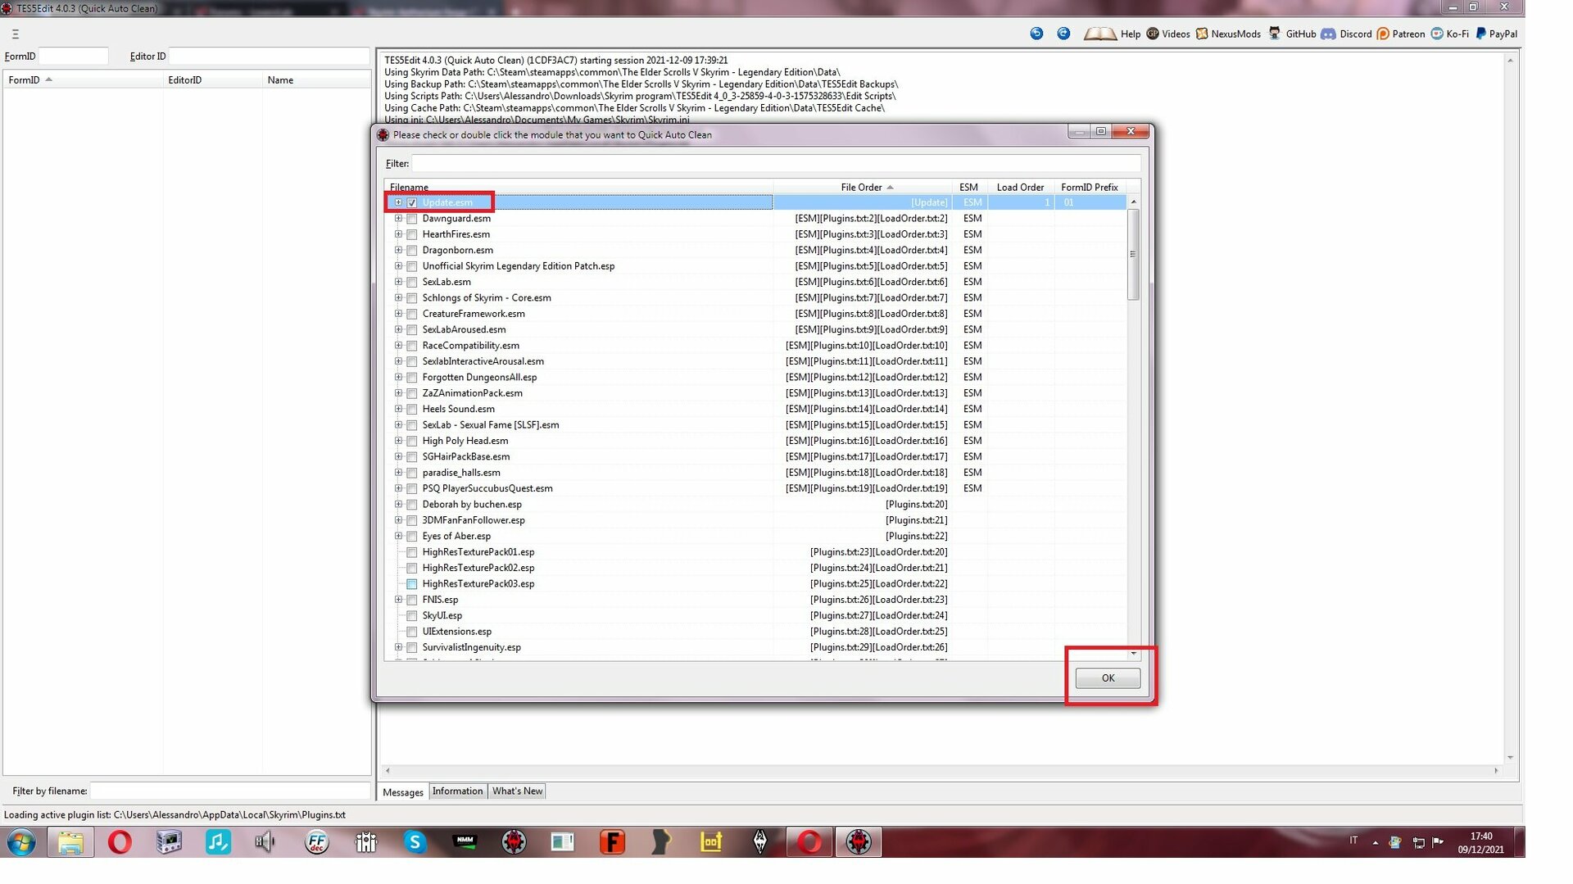The width and height of the screenshot is (1573, 884).
Task: Click the back navigation arrow icon
Action: [x=1036, y=34]
